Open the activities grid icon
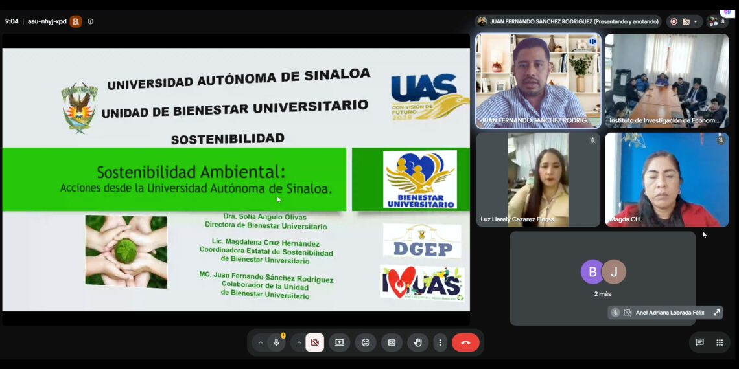The width and height of the screenshot is (739, 369). pyautogui.click(x=720, y=342)
